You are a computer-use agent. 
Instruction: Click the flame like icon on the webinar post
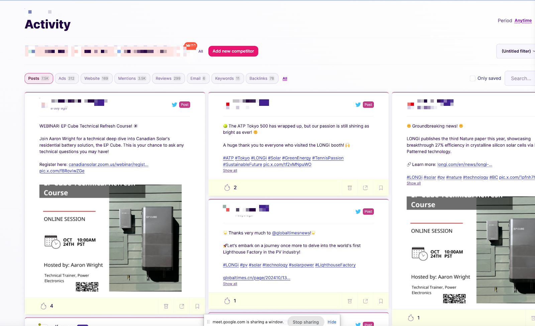pyautogui.click(x=43, y=306)
